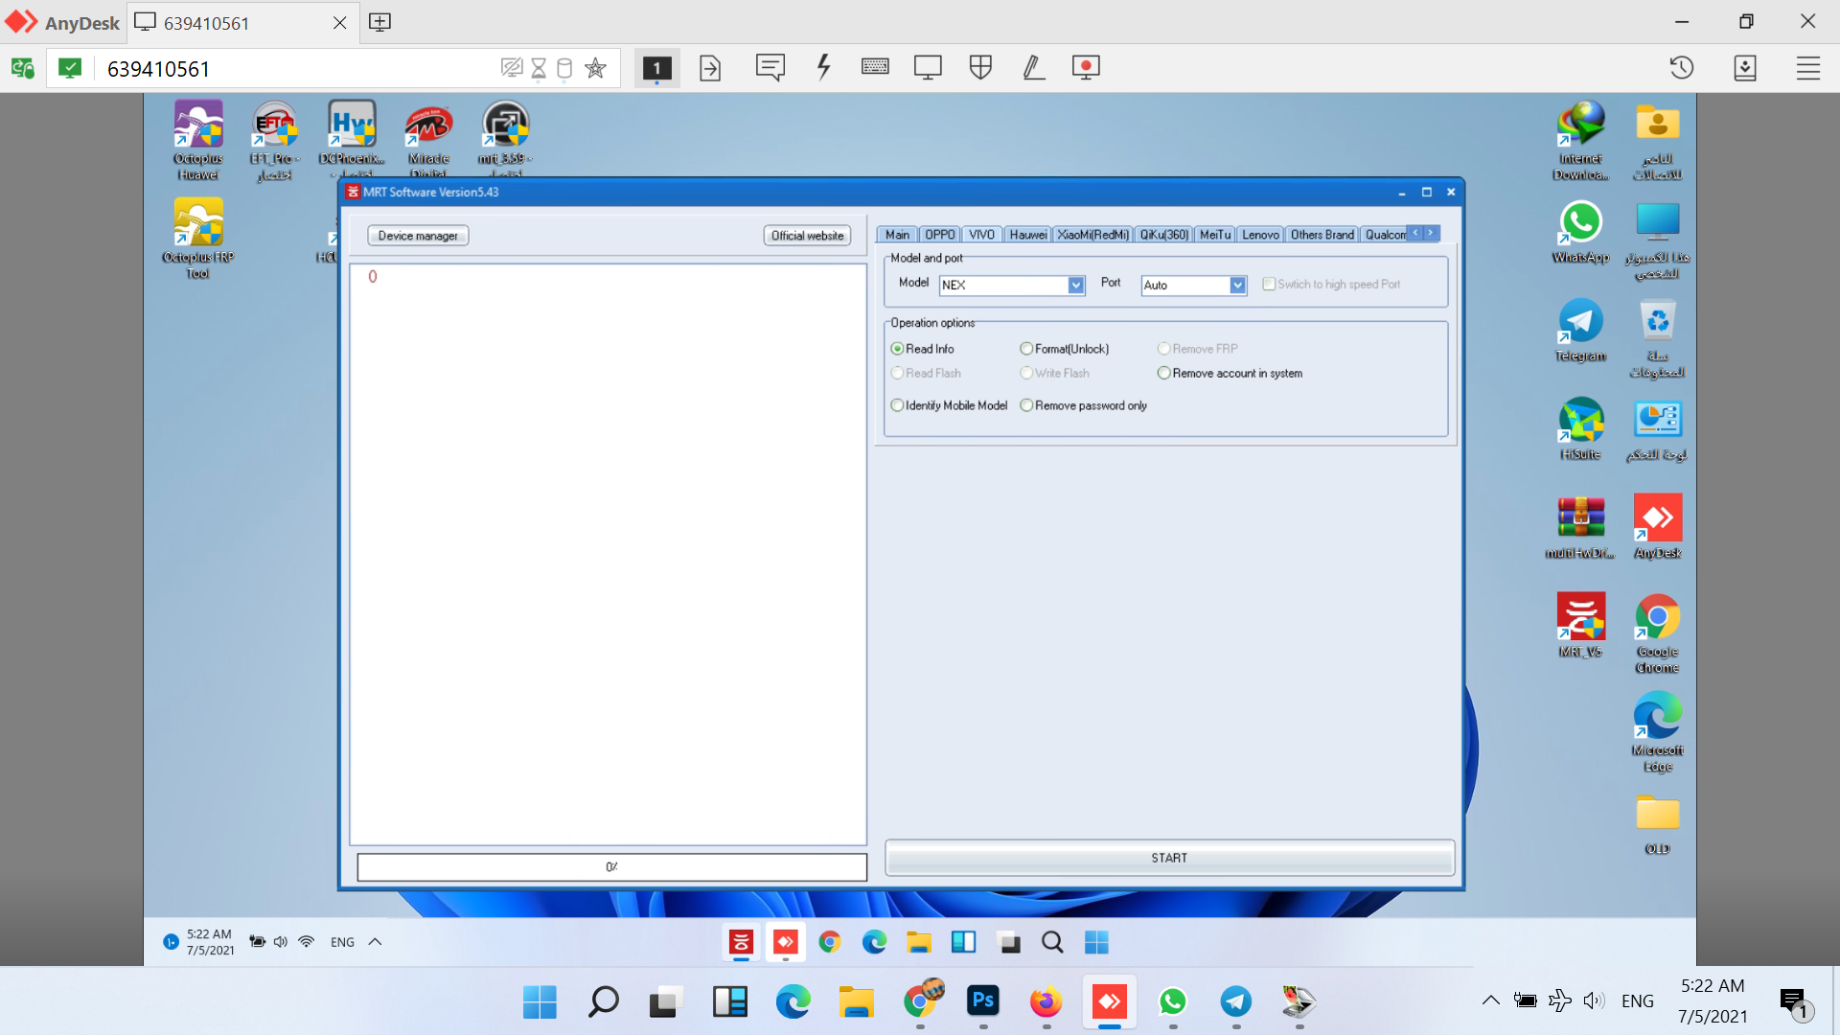Open EFT Pro desktop shortcut
The width and height of the screenshot is (1840, 1035).
point(275,141)
